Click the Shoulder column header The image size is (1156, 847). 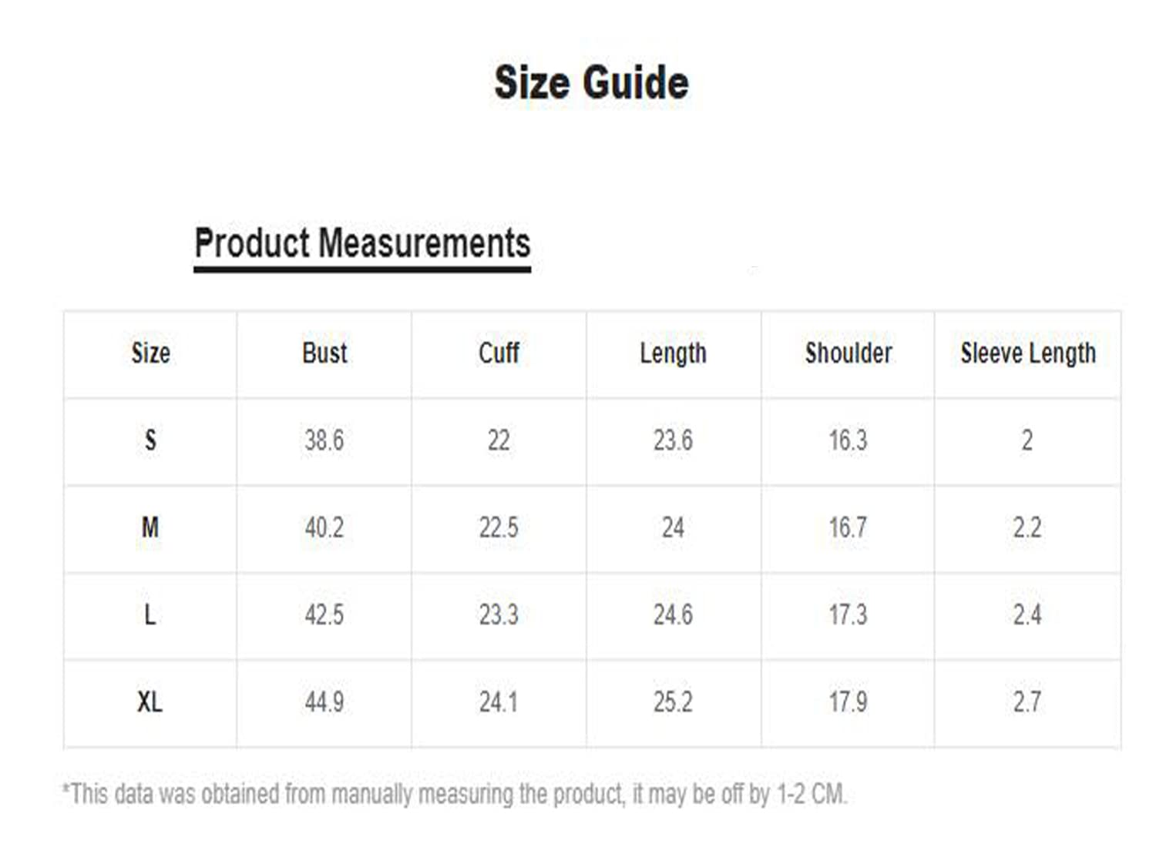[849, 353]
